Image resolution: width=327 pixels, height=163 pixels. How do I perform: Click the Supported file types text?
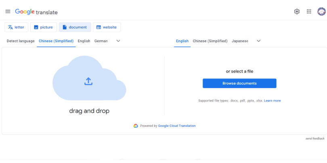tap(231, 101)
